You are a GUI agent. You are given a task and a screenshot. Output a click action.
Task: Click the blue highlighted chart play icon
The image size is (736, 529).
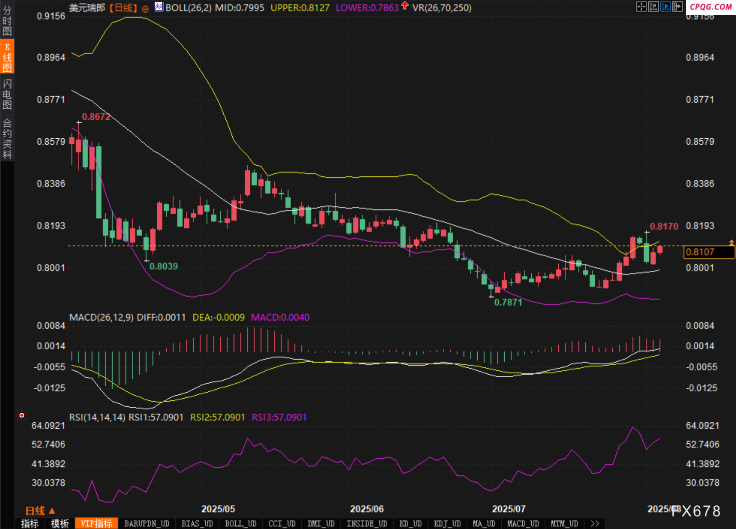(x=665, y=7)
